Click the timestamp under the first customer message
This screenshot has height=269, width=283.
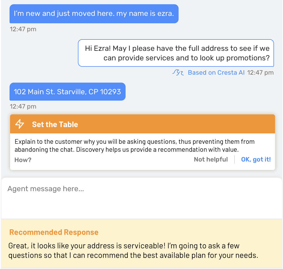(23, 29)
